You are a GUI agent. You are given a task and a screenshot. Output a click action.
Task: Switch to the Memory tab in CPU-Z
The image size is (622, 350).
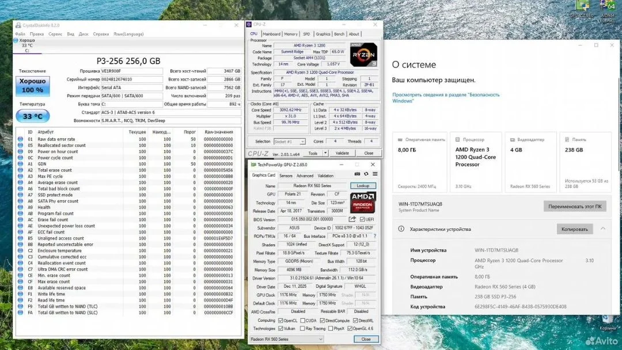point(291,34)
